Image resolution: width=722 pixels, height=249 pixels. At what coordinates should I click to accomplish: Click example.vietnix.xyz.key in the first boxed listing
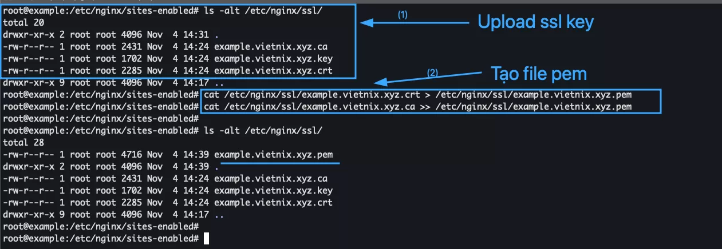[x=273, y=59]
